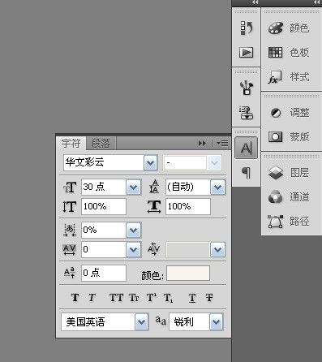Open the 通道 channels panel
The width and height of the screenshot is (322, 362).
pyautogui.click(x=289, y=196)
